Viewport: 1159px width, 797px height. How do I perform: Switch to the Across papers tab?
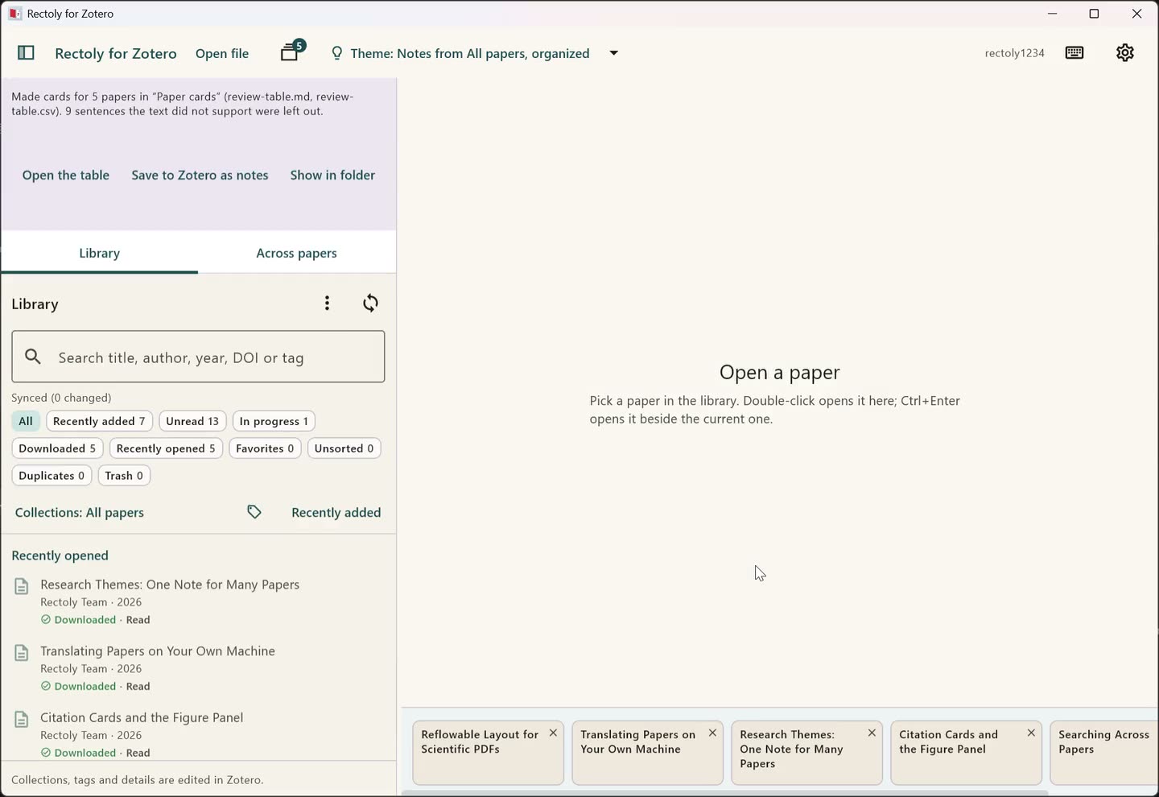click(297, 253)
